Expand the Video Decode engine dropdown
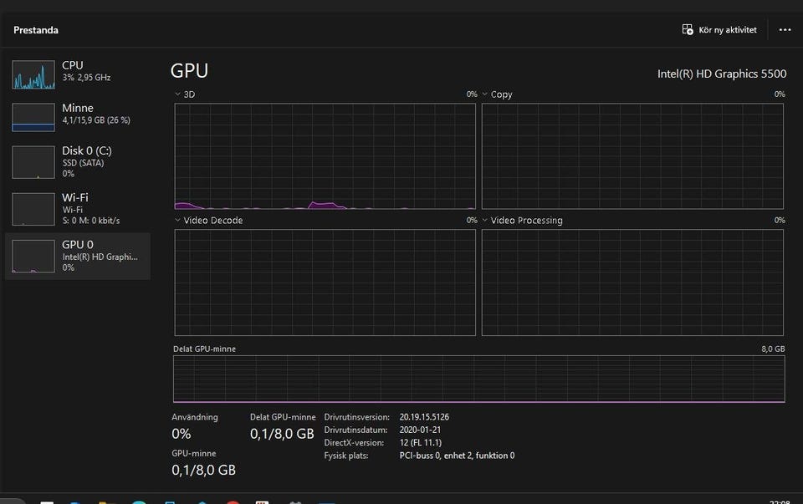This screenshot has height=504, width=803. 177,221
